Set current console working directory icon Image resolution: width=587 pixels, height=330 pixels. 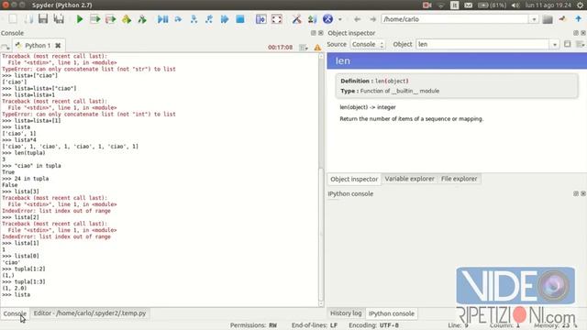562,19
